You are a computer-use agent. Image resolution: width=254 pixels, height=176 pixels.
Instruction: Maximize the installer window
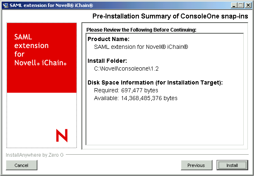[x=241, y=5]
